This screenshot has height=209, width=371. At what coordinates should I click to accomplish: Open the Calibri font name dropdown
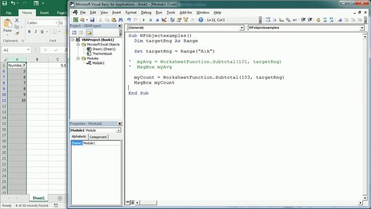56,23
